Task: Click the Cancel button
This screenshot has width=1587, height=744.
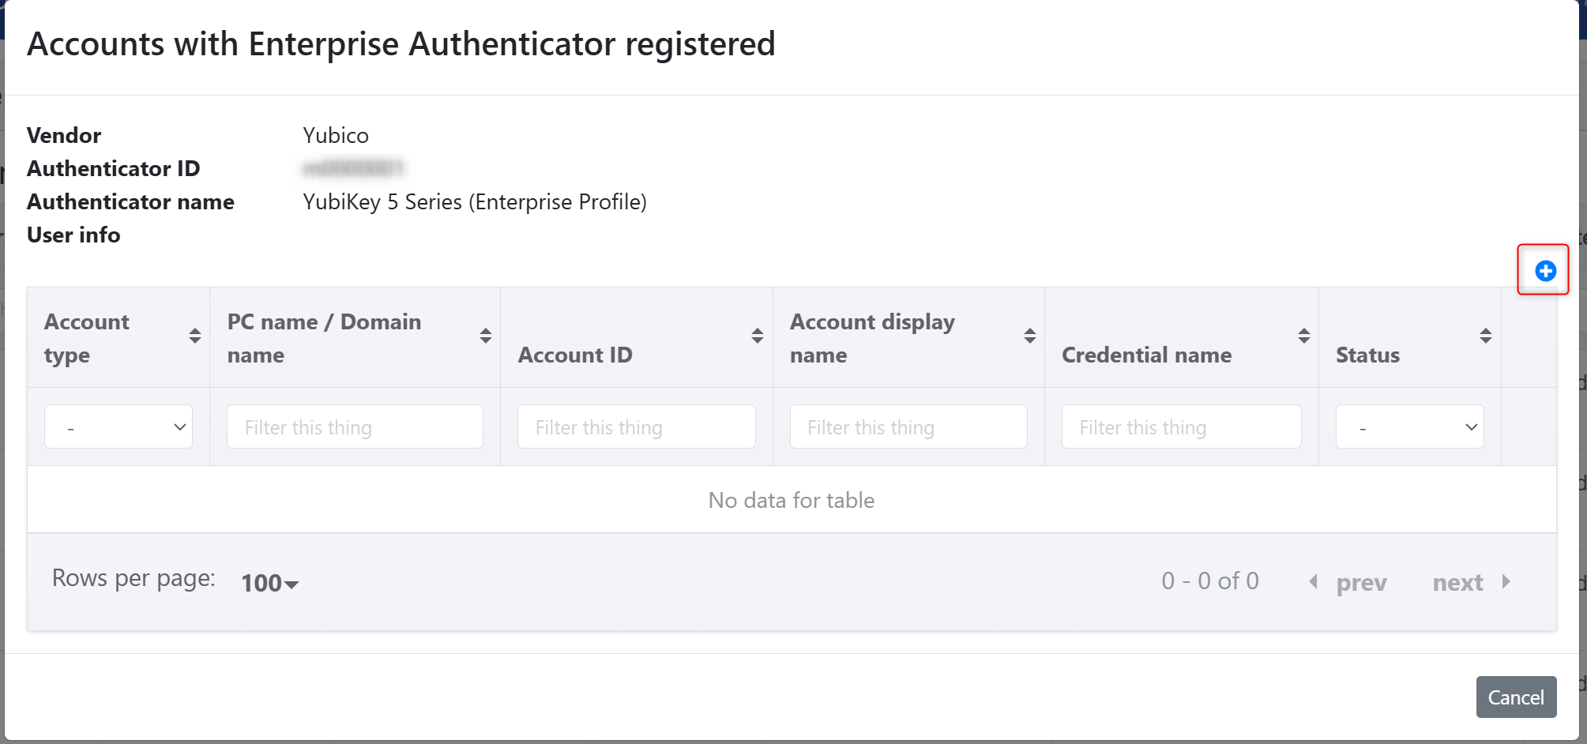Action: pos(1516,697)
